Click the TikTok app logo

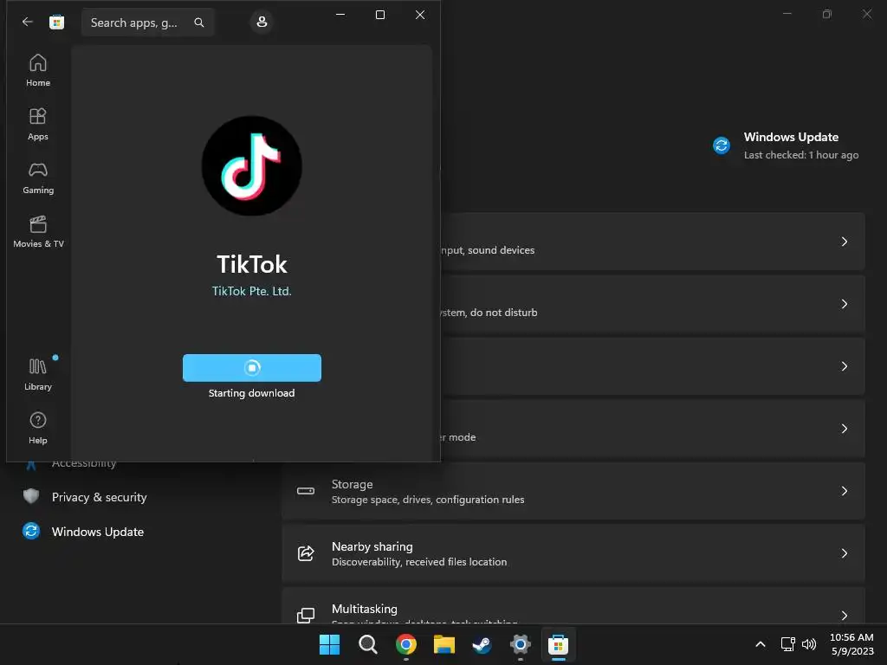point(252,165)
